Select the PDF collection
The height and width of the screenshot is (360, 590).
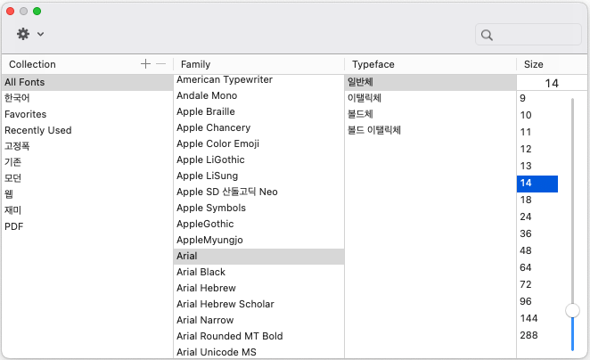[x=87, y=226]
